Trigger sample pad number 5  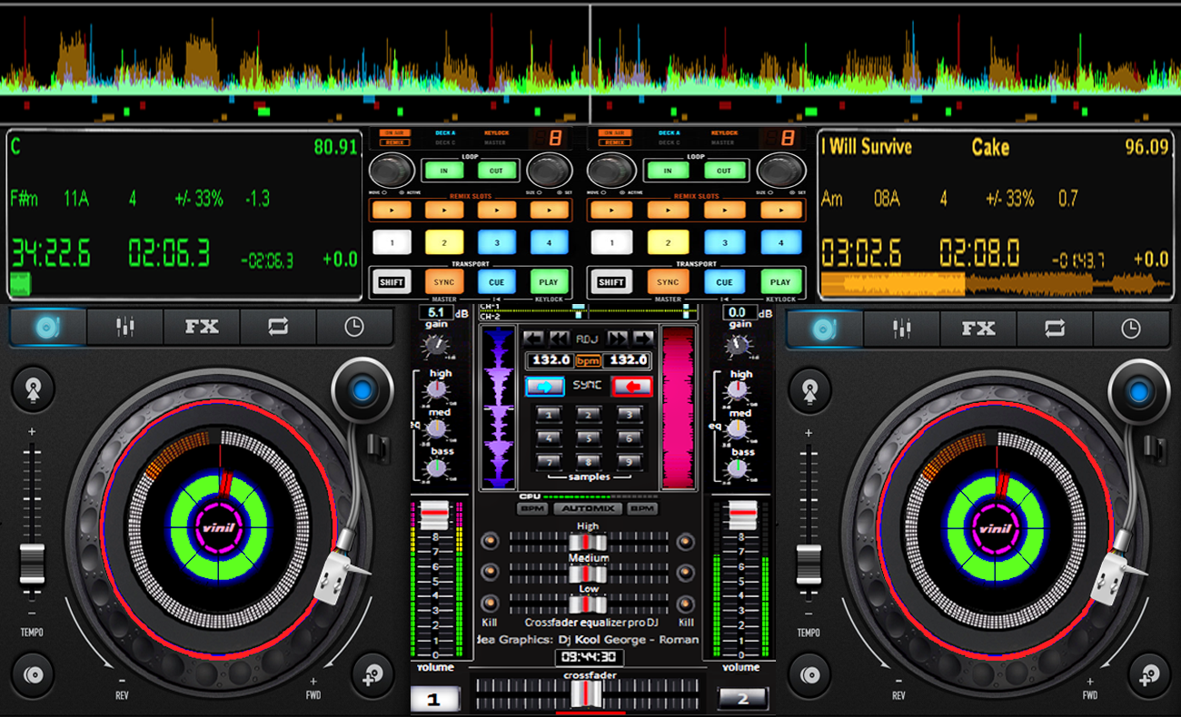[x=588, y=438]
